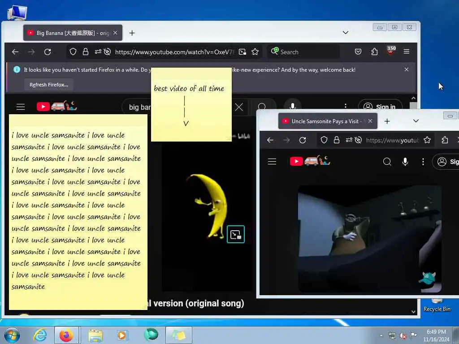459x344 pixels.
Task: Launch Internet Explorer from the taskbar
Action: [x=40, y=335]
